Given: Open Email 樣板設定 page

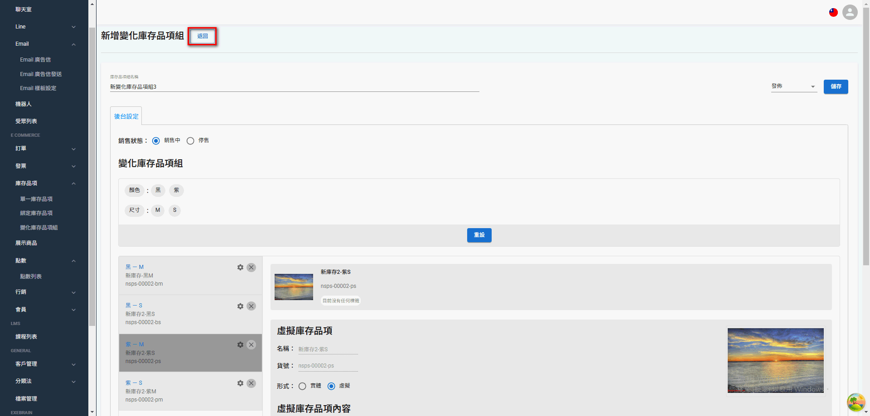Looking at the screenshot, I should (38, 88).
